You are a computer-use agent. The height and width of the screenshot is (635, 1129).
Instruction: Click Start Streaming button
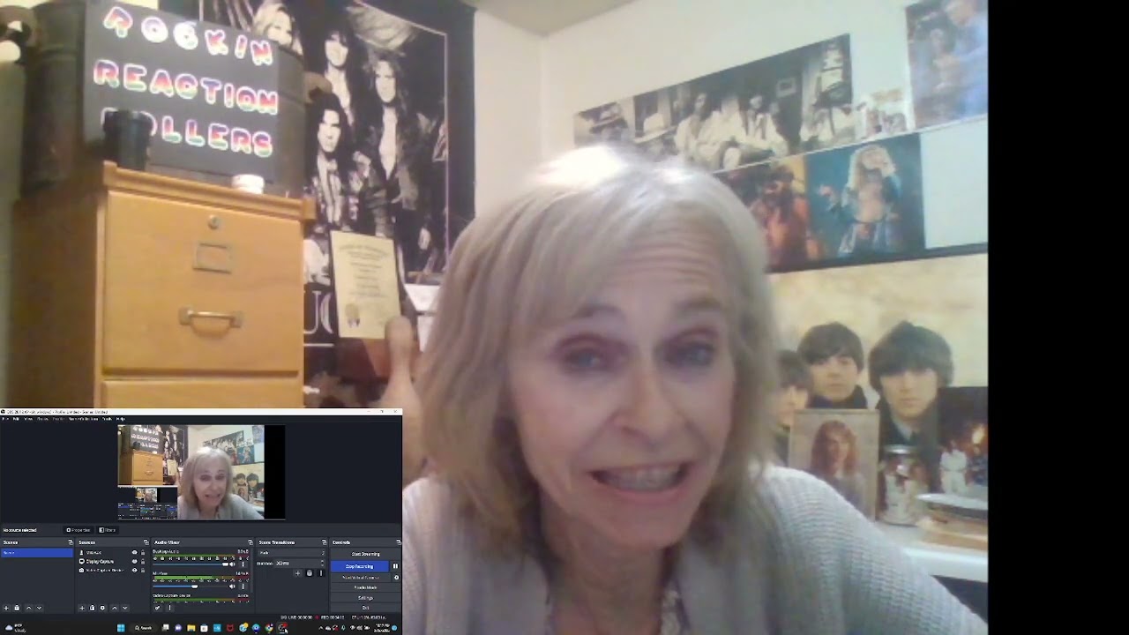[x=366, y=554]
